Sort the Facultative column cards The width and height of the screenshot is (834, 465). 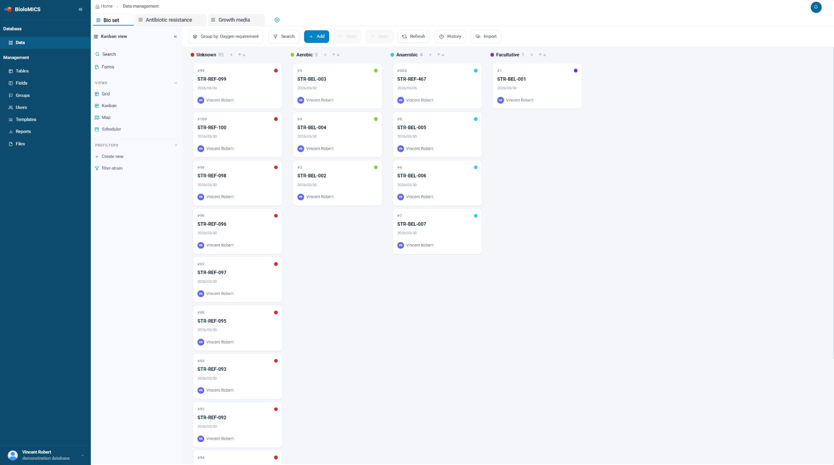(543, 55)
